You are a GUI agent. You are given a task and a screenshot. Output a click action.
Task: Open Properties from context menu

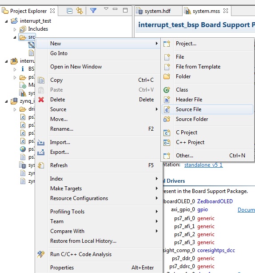coord(99,268)
